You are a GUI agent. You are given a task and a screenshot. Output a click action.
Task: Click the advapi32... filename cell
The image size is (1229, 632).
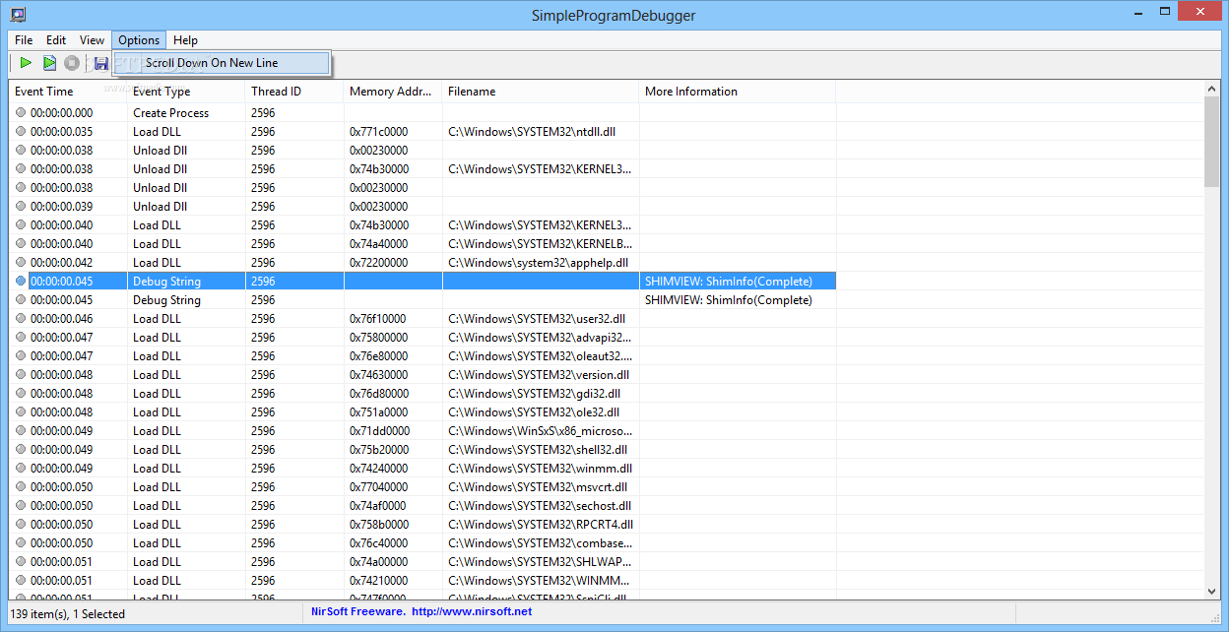pos(541,338)
